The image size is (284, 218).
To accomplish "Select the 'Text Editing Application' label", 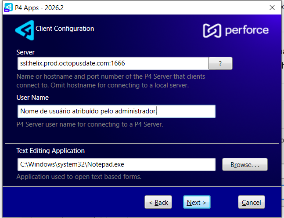I will pyautogui.click(x=50, y=151).
